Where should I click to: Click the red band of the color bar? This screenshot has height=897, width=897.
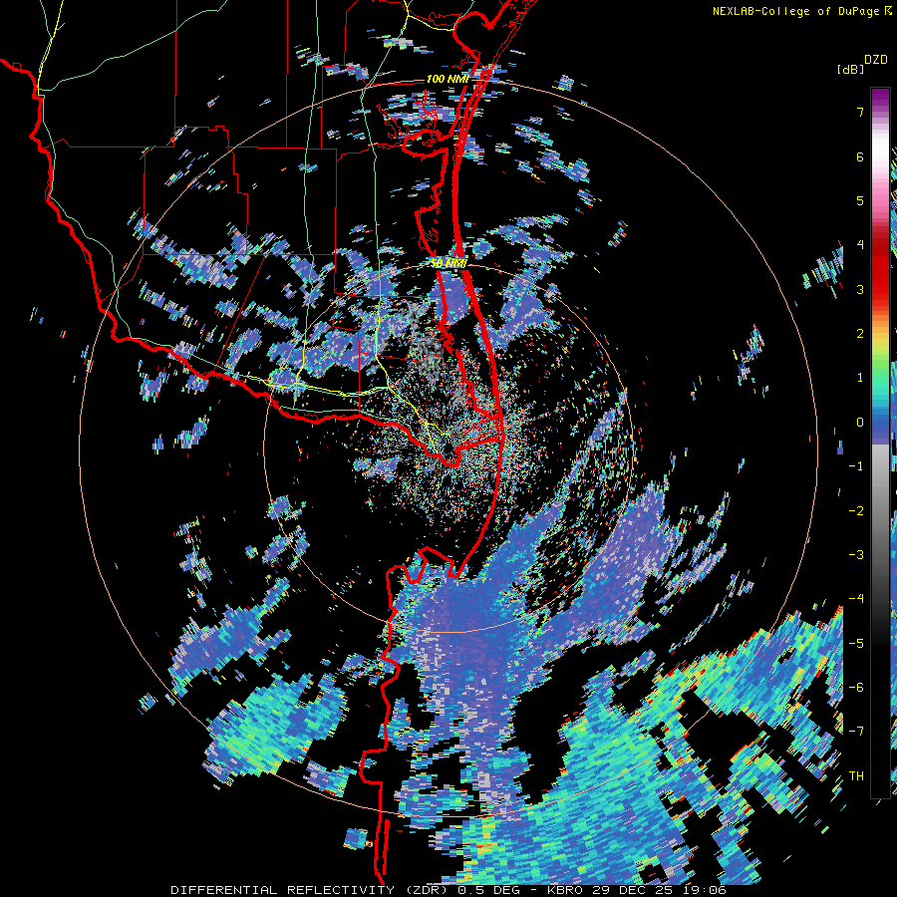pos(880,269)
